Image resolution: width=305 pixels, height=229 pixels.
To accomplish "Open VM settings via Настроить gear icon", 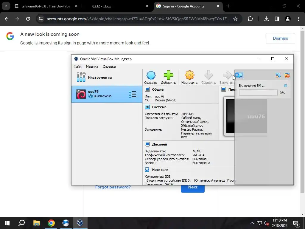I will click(x=189, y=75).
